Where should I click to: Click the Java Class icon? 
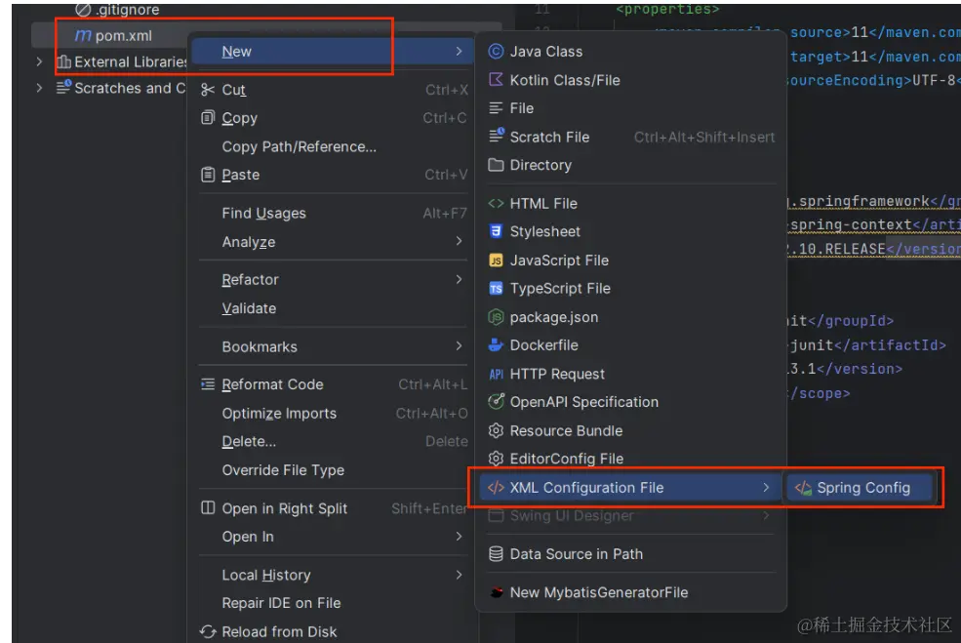pyautogui.click(x=496, y=52)
